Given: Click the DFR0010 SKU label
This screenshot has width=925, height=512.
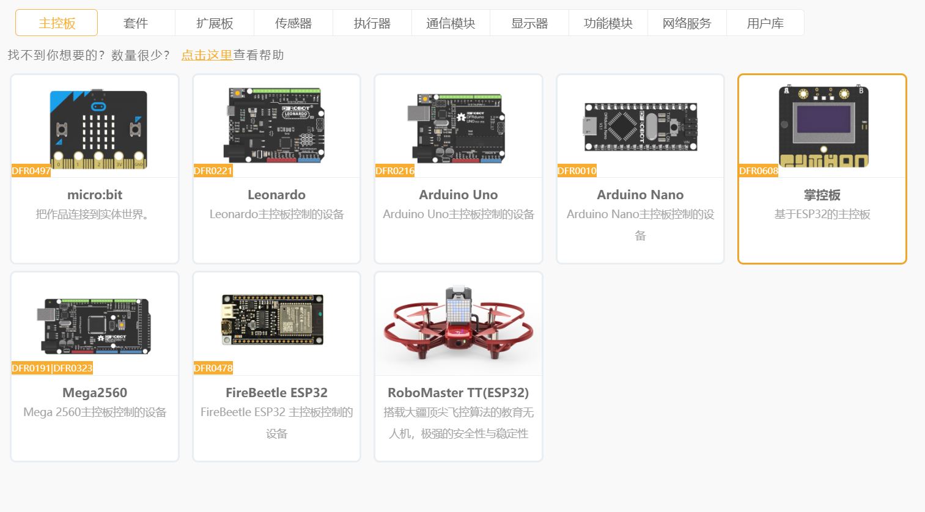Looking at the screenshot, I should (x=577, y=170).
